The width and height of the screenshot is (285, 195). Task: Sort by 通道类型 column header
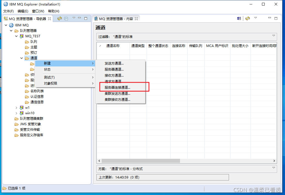tap(138, 46)
